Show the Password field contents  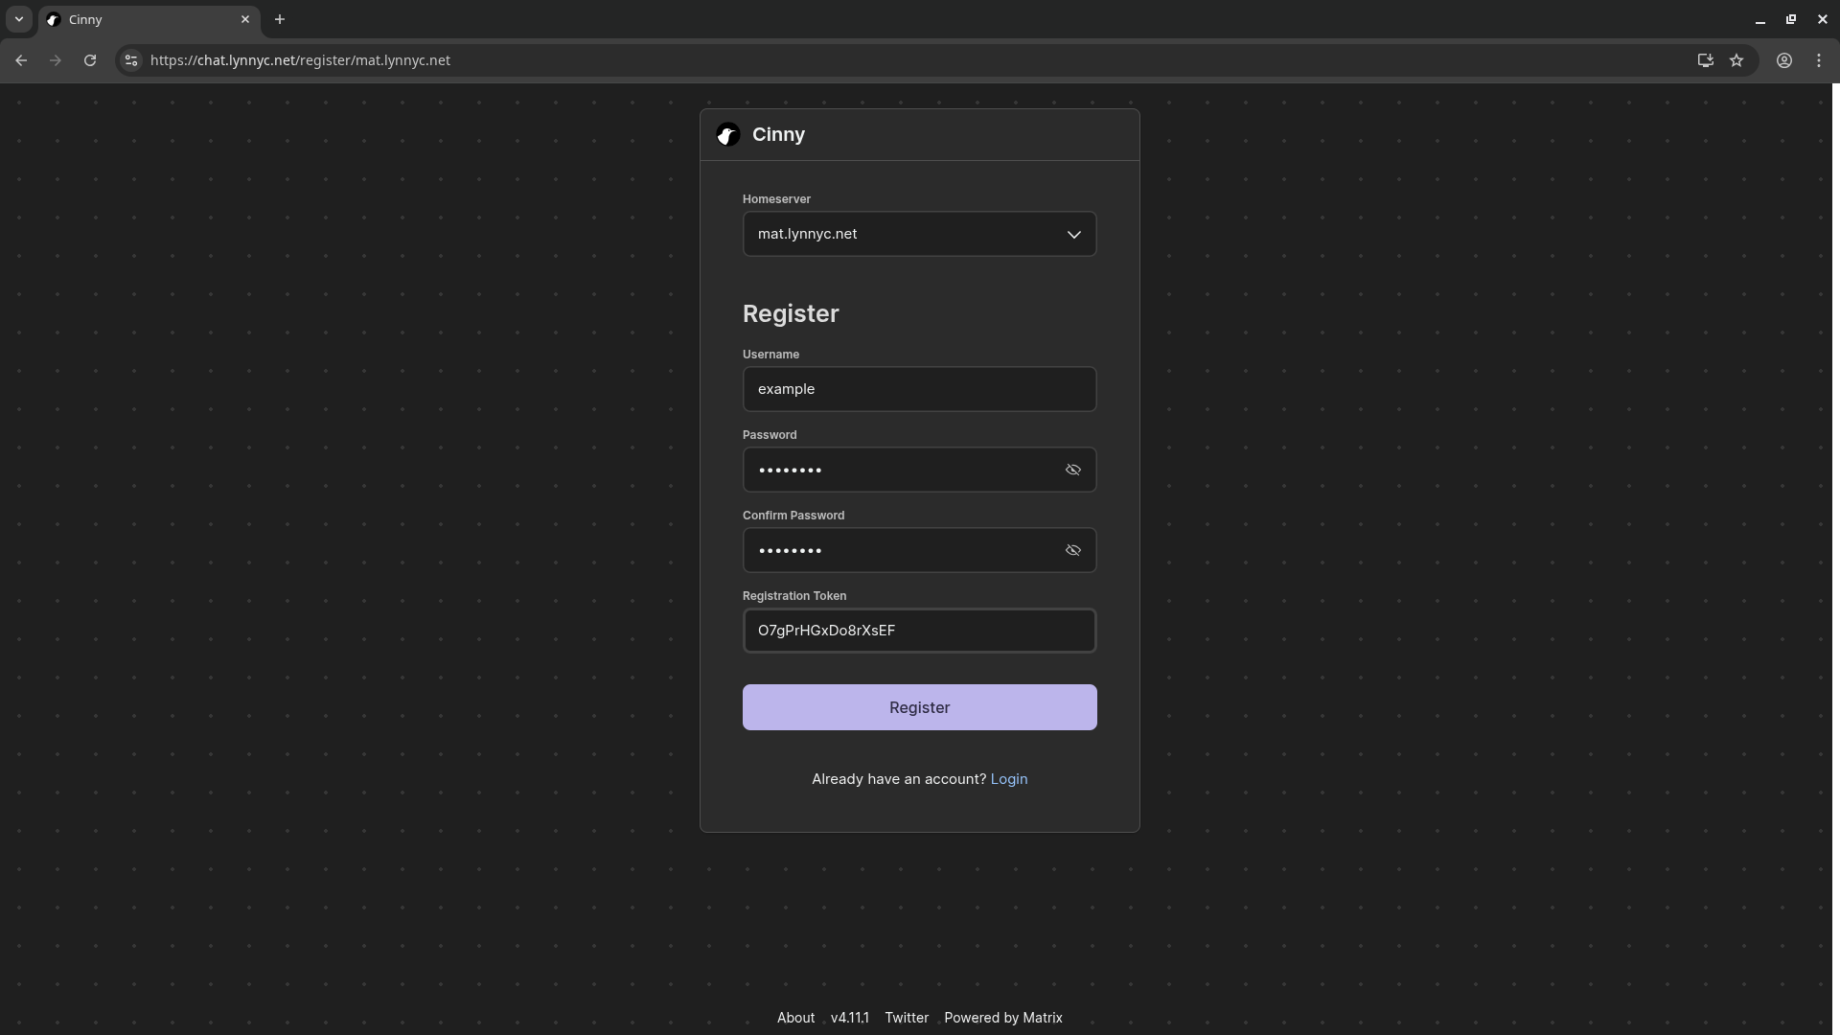point(1073,470)
